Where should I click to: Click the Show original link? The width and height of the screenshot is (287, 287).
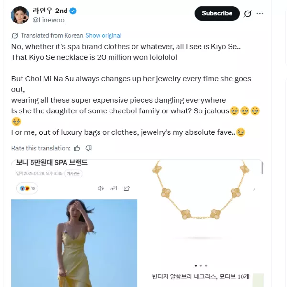pyautogui.click(x=103, y=36)
